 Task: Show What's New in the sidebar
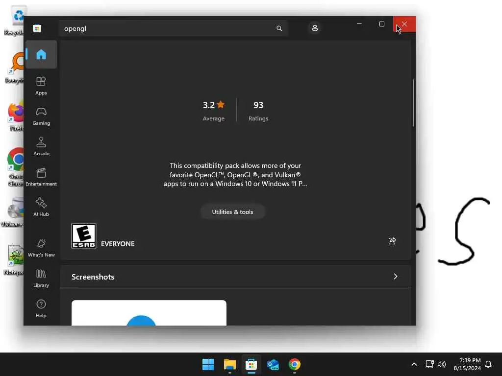point(41,248)
